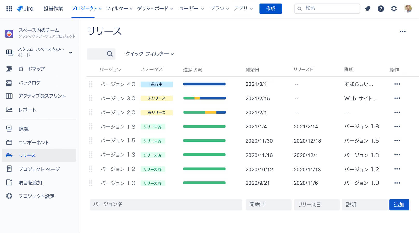Open the help question mark icon
Screen dimensions: 419x233
[381, 9]
